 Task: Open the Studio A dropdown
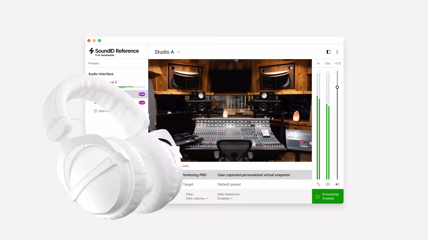(x=167, y=52)
